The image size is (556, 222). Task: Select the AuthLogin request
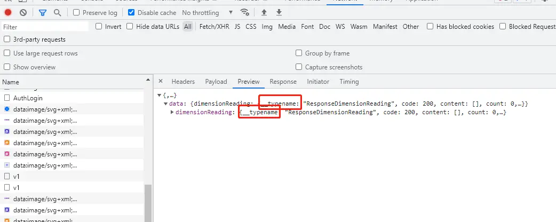(x=28, y=98)
